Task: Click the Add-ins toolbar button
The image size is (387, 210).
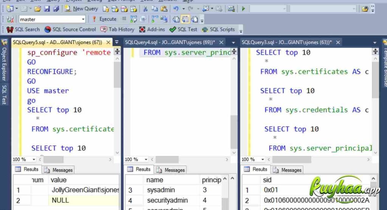Action: 152,29
